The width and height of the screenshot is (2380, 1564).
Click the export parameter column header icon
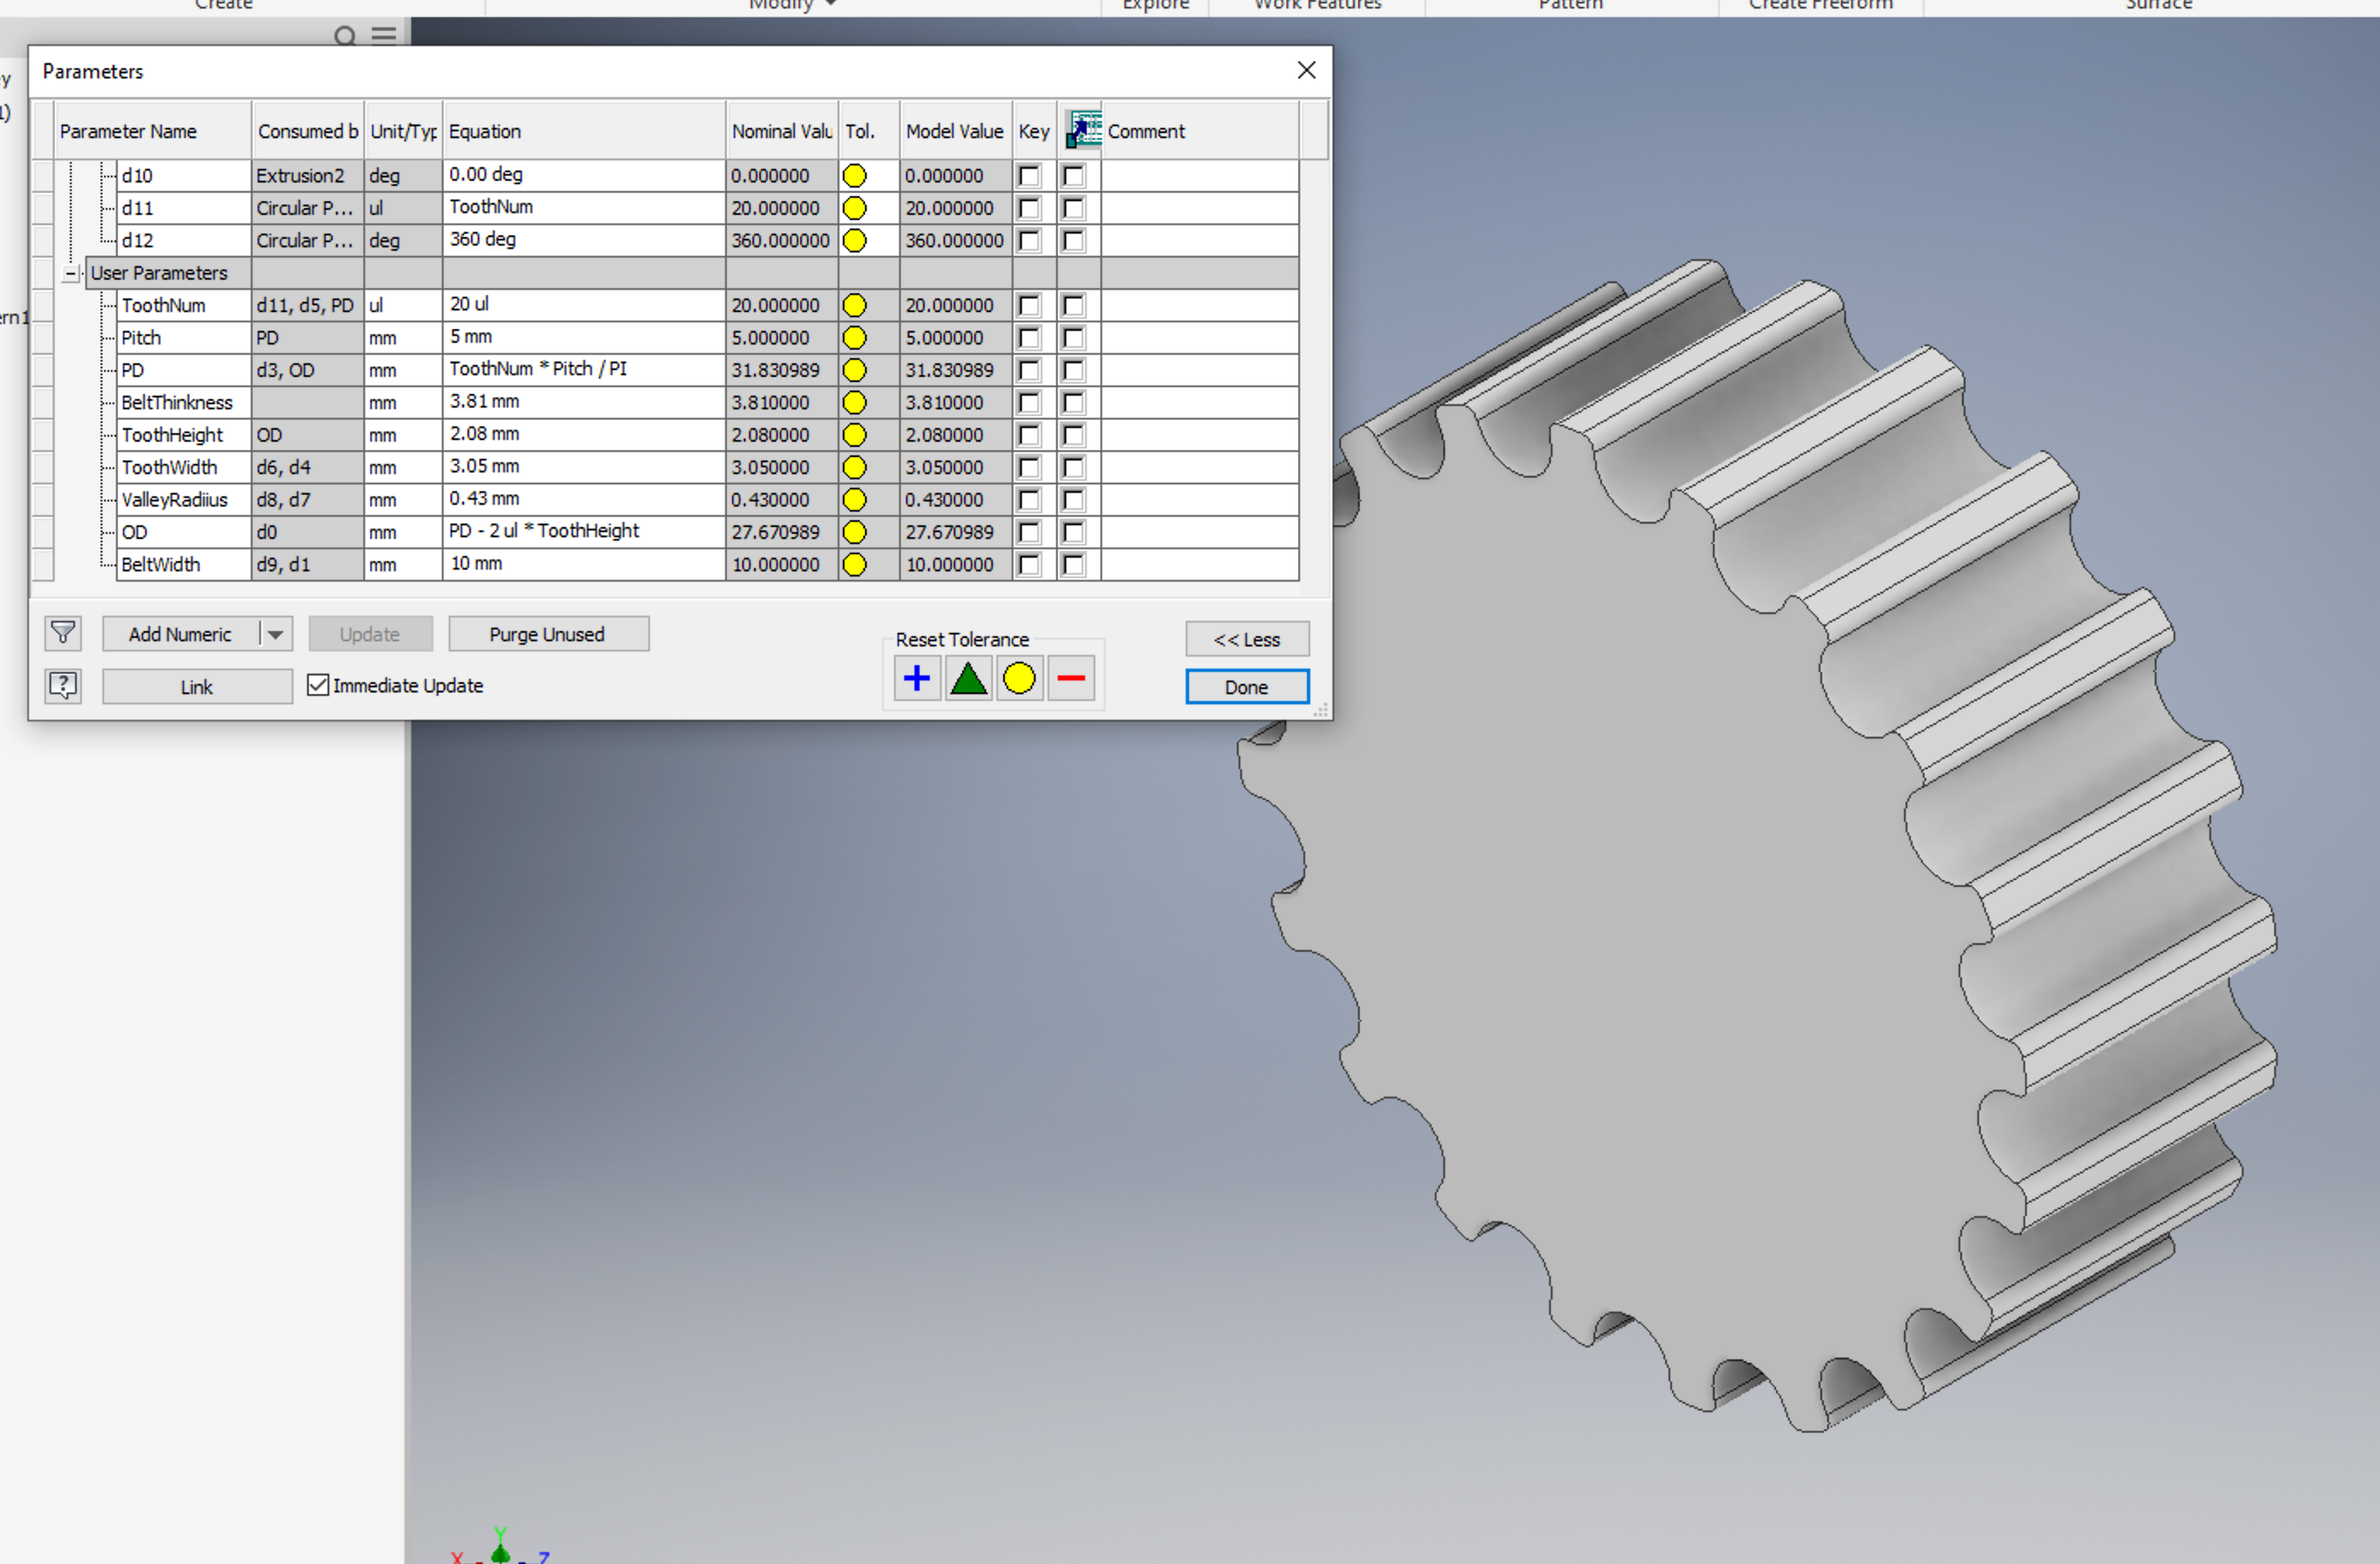click(x=1082, y=130)
